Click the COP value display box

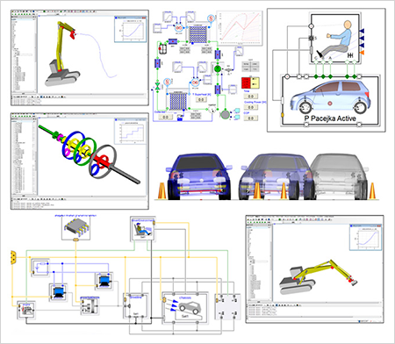251,118
